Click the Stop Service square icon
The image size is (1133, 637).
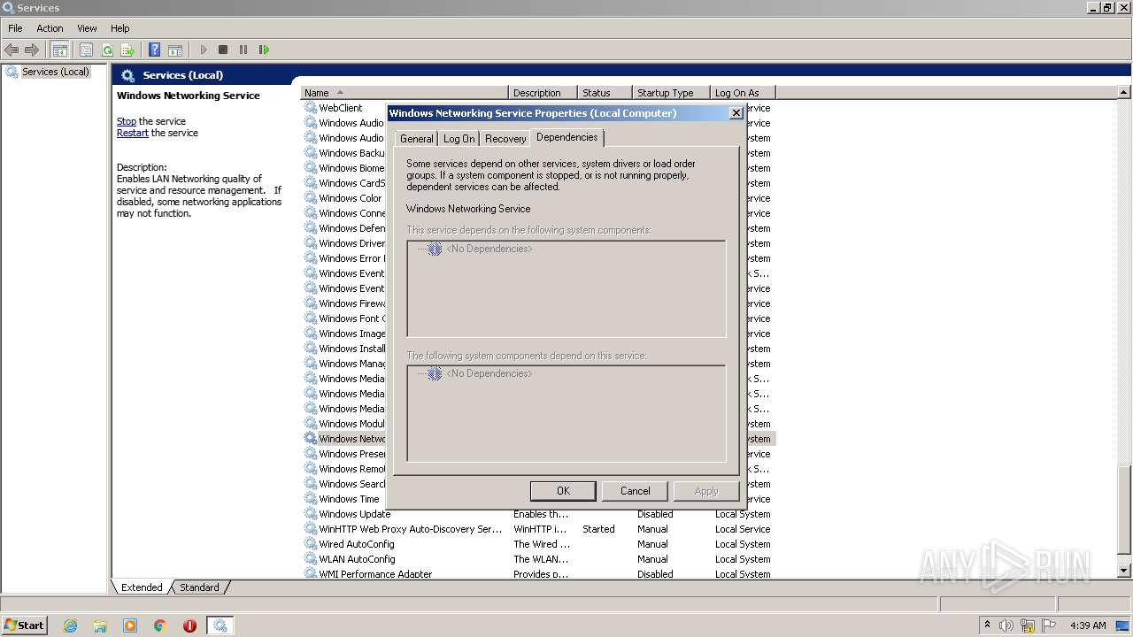click(223, 50)
